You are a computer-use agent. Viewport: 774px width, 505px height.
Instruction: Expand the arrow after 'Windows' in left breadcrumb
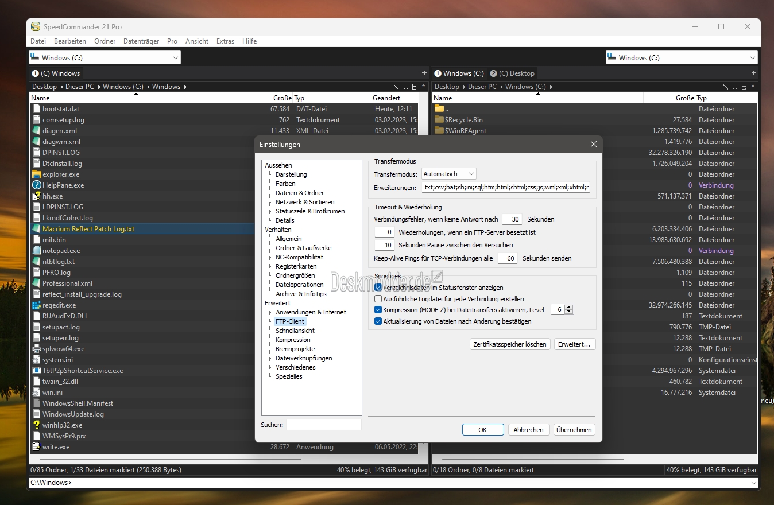(x=185, y=87)
